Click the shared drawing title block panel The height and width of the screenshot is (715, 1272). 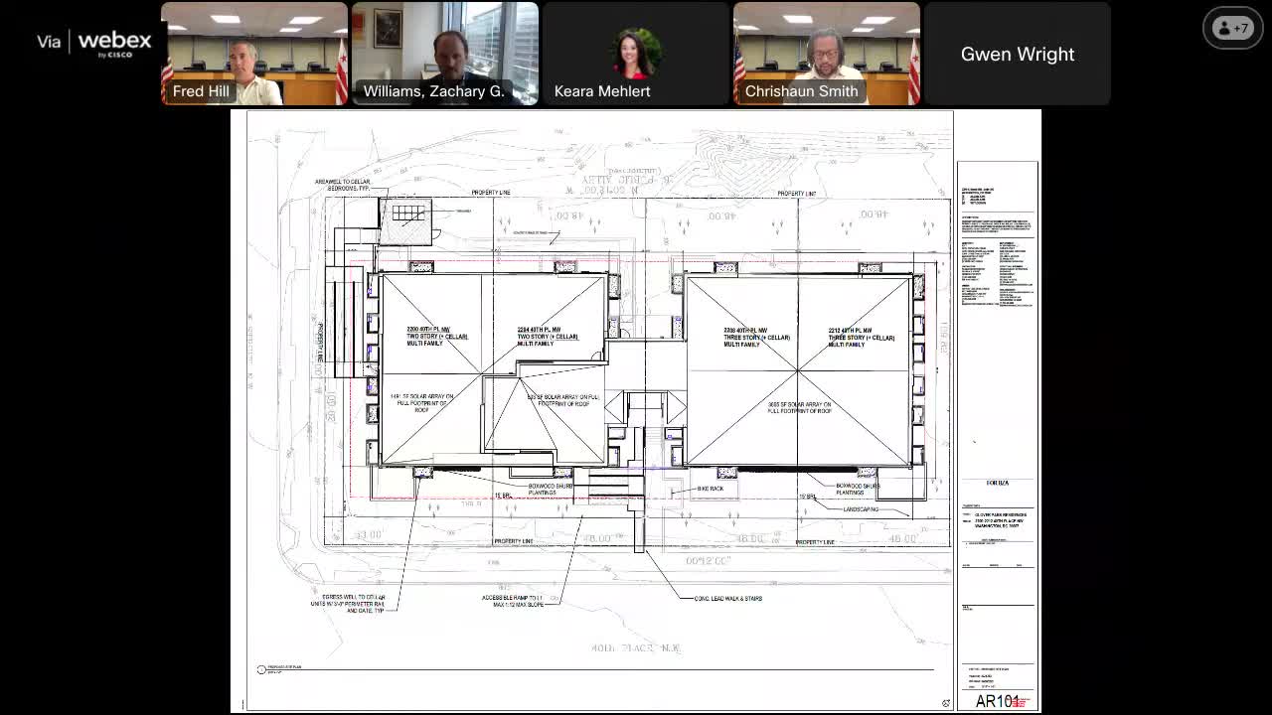[x=998, y=435]
